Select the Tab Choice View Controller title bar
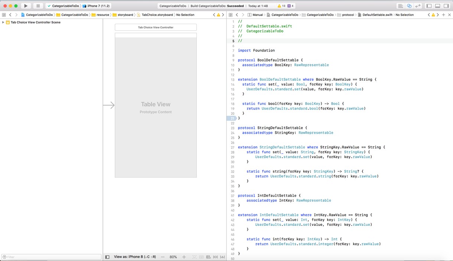 156,27
